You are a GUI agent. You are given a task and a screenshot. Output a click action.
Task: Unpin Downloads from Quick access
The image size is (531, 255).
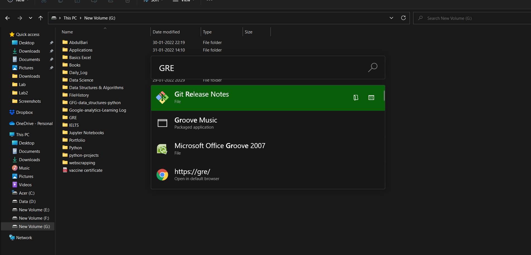(x=51, y=51)
